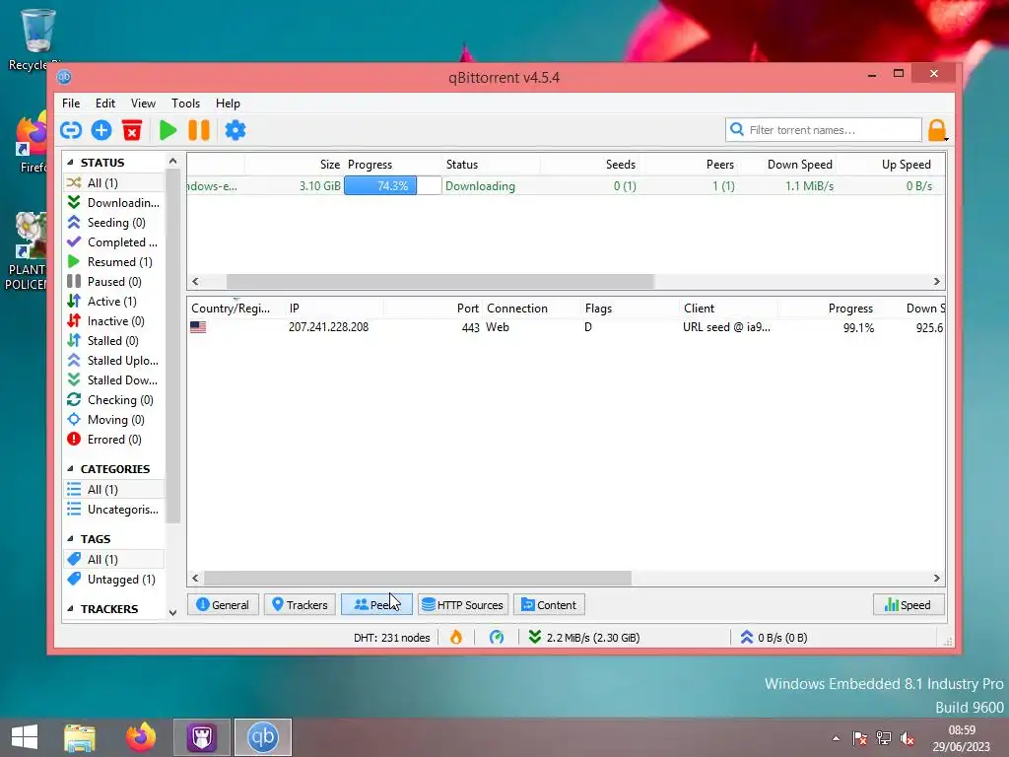
Task: Select the Active (1) filter
Action: coord(114,302)
